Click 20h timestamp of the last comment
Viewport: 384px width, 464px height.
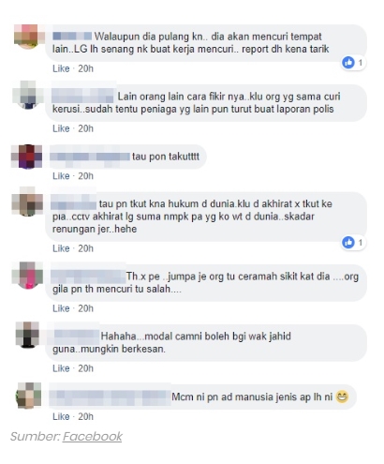(85, 416)
